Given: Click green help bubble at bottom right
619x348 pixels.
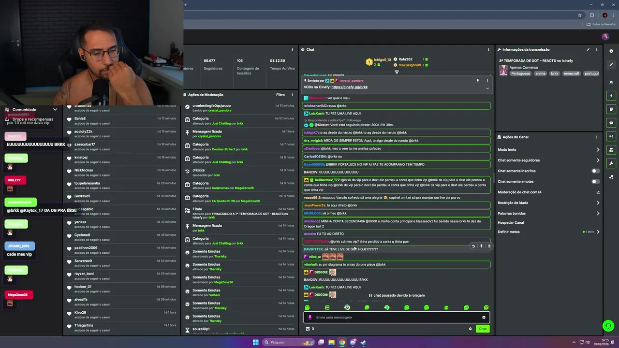Looking at the screenshot, I should [608, 326].
